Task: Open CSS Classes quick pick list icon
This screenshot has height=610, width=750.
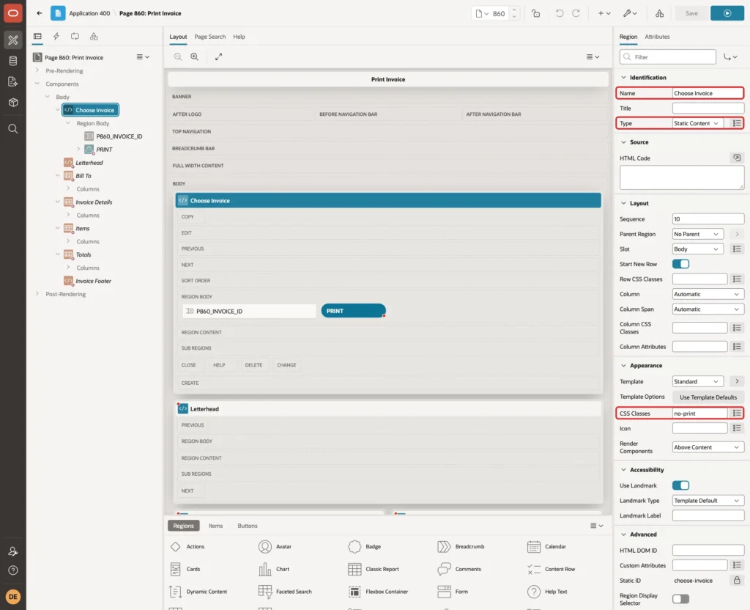Action: pos(737,414)
